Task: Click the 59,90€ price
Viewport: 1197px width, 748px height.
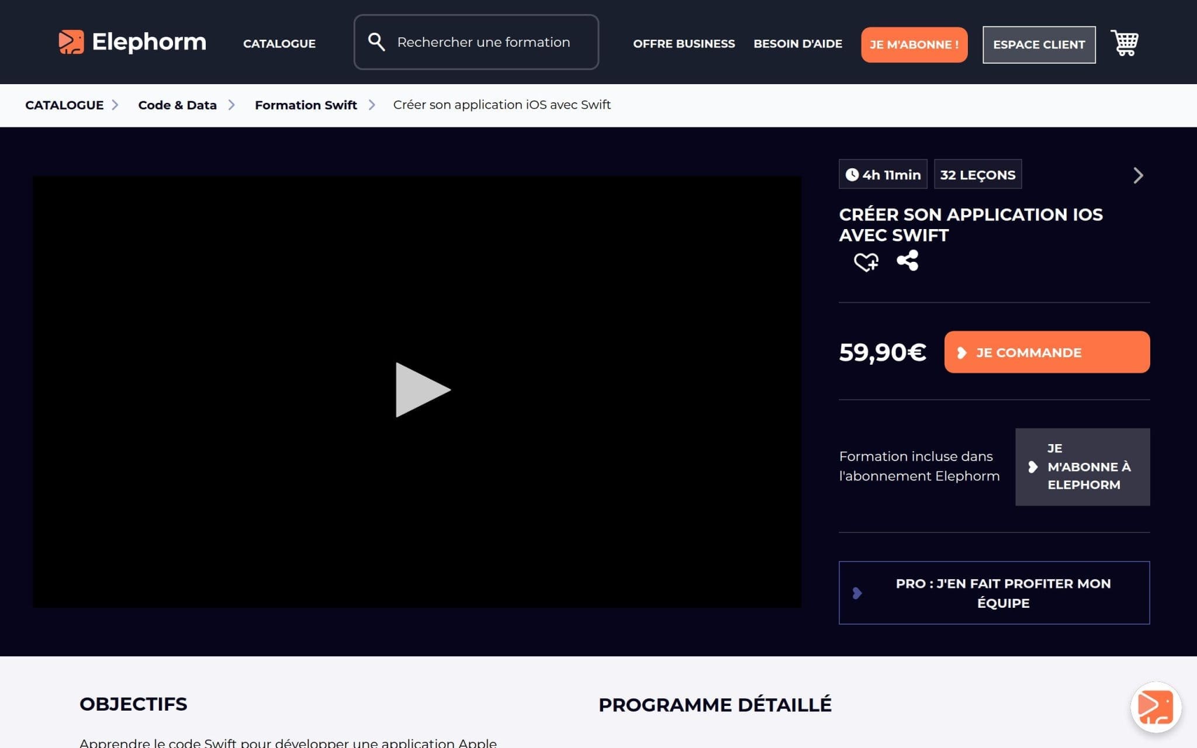Action: pos(883,352)
